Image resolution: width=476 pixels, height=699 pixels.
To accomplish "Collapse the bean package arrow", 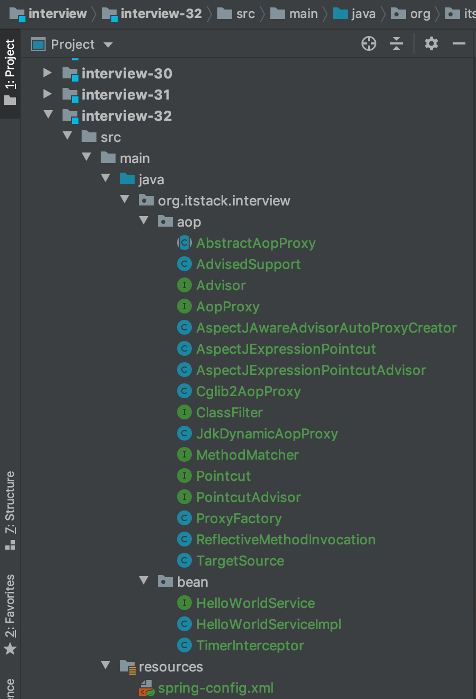I will tap(144, 580).
